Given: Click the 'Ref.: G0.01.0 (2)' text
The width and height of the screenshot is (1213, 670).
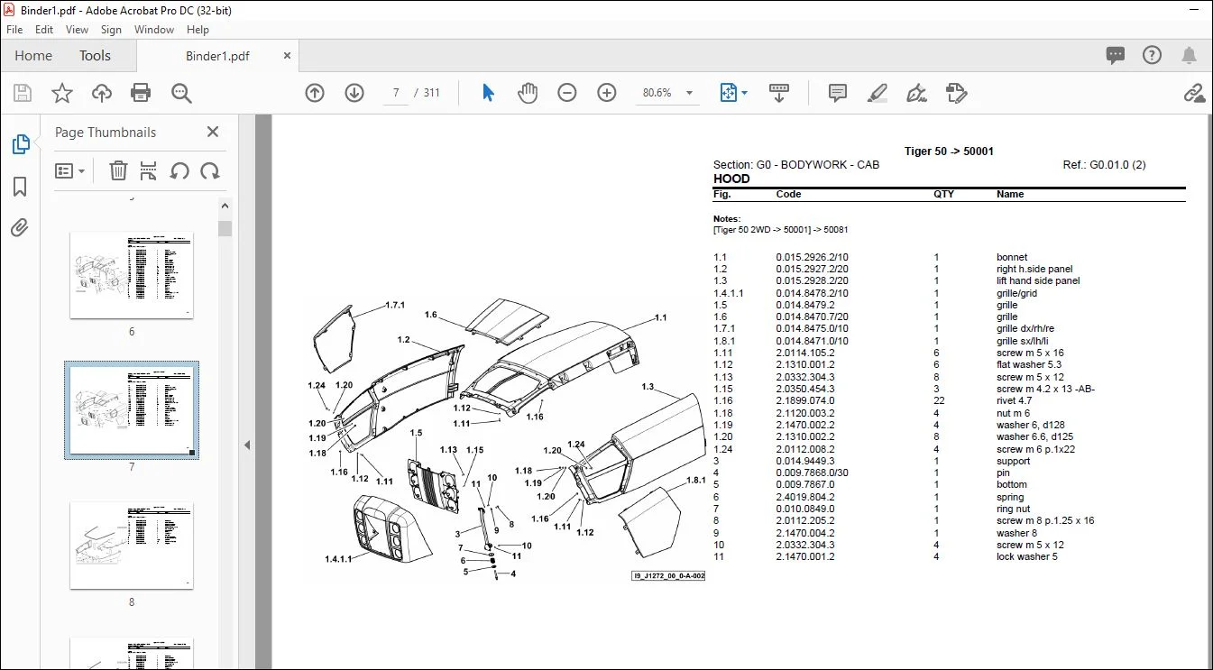Looking at the screenshot, I should (x=1105, y=165).
